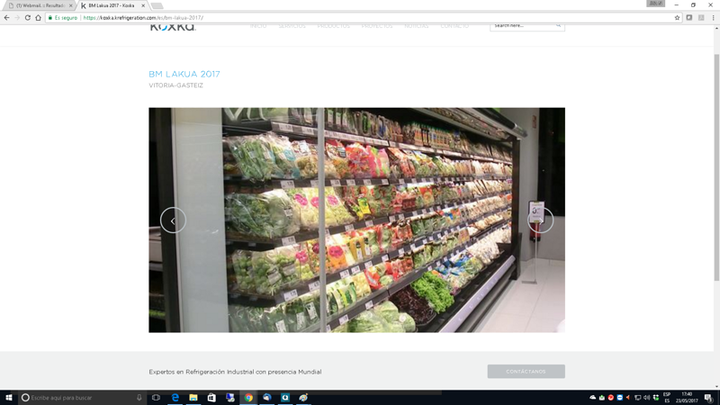Screen dimensions: 720x405
Task: Click in the site search field
Action: point(522,26)
